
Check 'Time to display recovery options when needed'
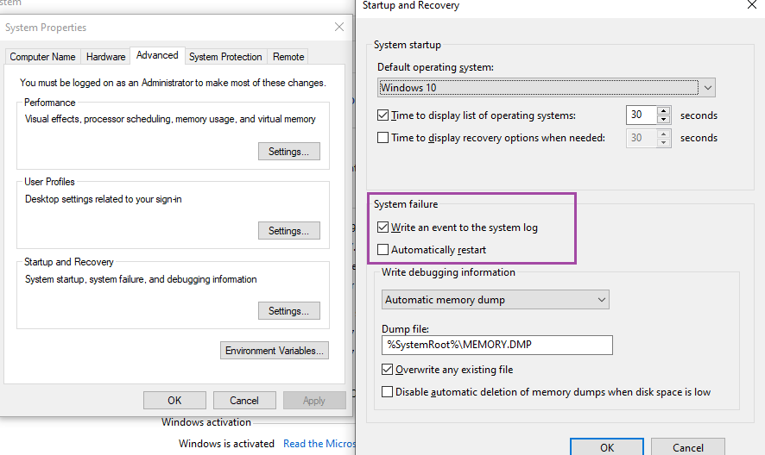click(x=383, y=138)
